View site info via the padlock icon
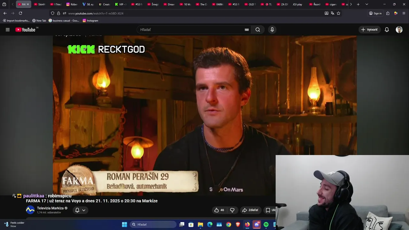The image size is (409, 230). 58,13
